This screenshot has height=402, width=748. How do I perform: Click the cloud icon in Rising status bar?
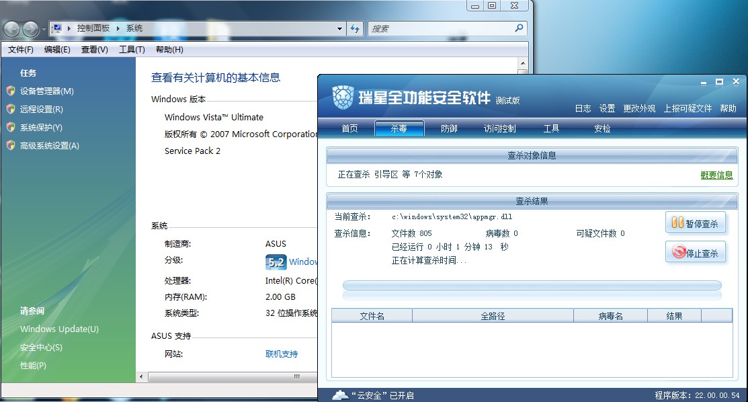click(340, 395)
